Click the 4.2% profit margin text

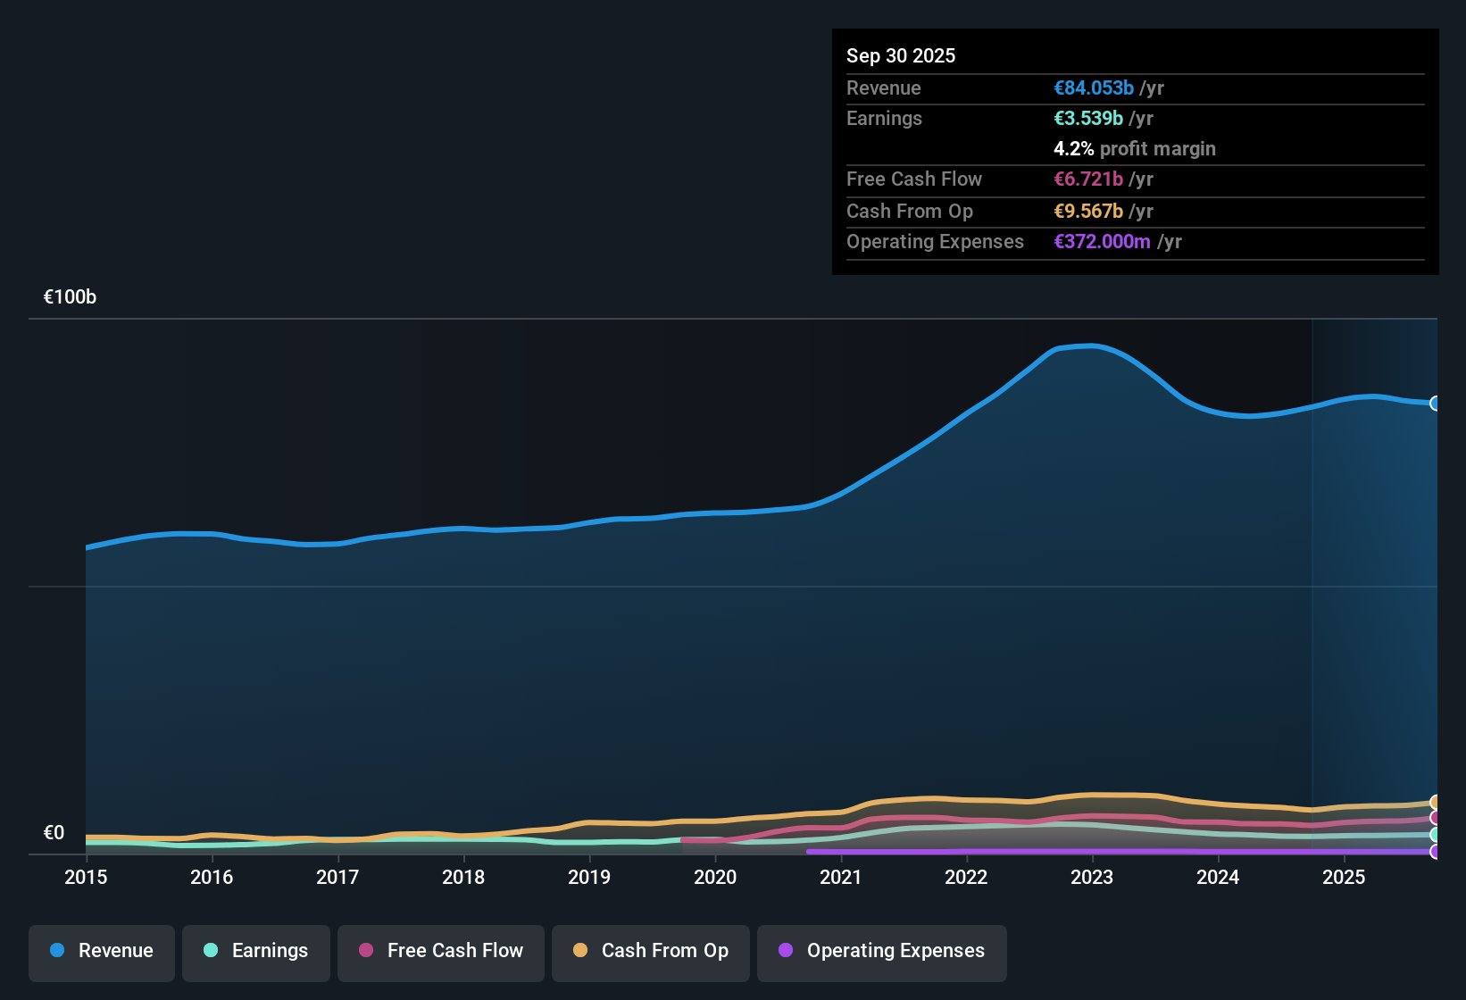coord(1134,148)
